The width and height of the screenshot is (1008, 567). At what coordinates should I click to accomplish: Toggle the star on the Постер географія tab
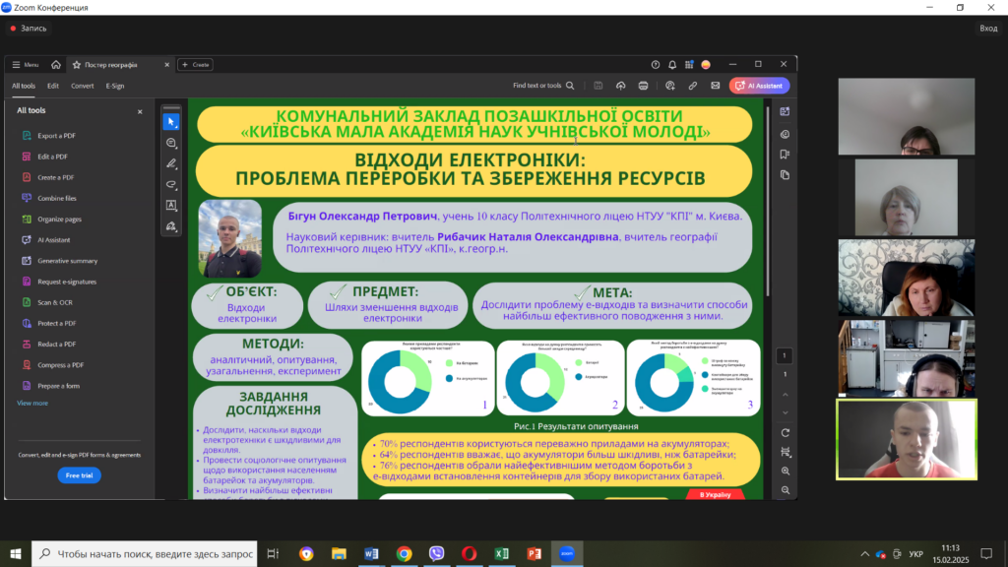[x=77, y=65]
